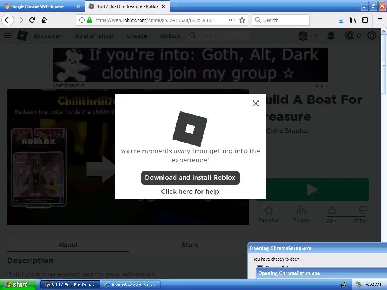Screen dimensions: 387x290
Task: Open the Click here for help link
Action: [190, 191]
